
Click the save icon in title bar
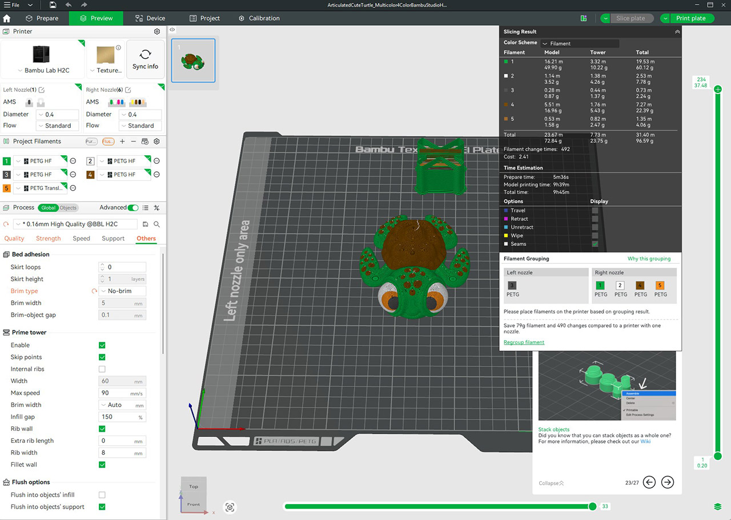[x=53, y=5]
